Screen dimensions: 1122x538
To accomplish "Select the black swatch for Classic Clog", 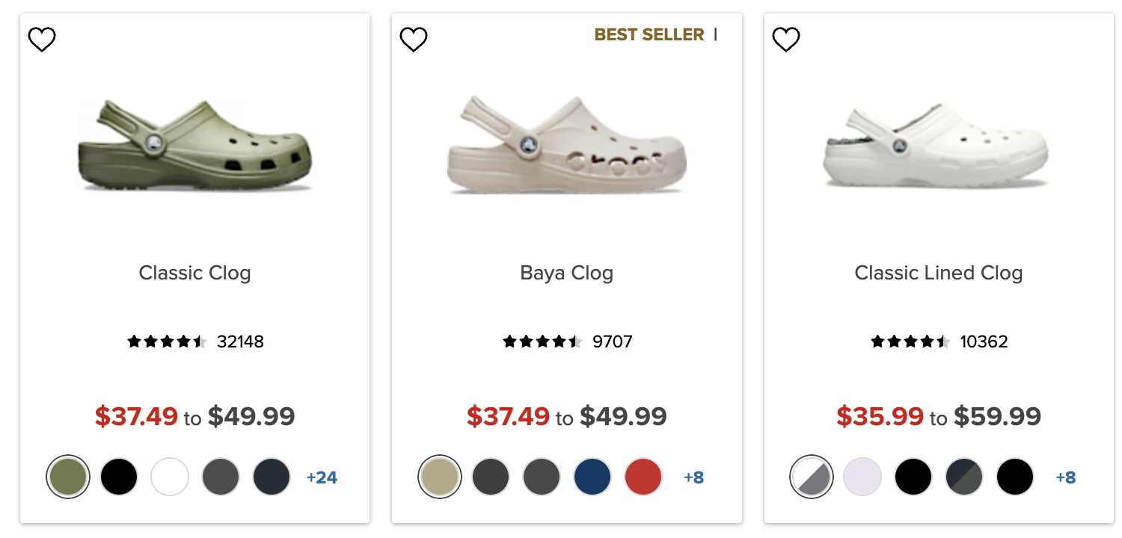I will pos(119,477).
